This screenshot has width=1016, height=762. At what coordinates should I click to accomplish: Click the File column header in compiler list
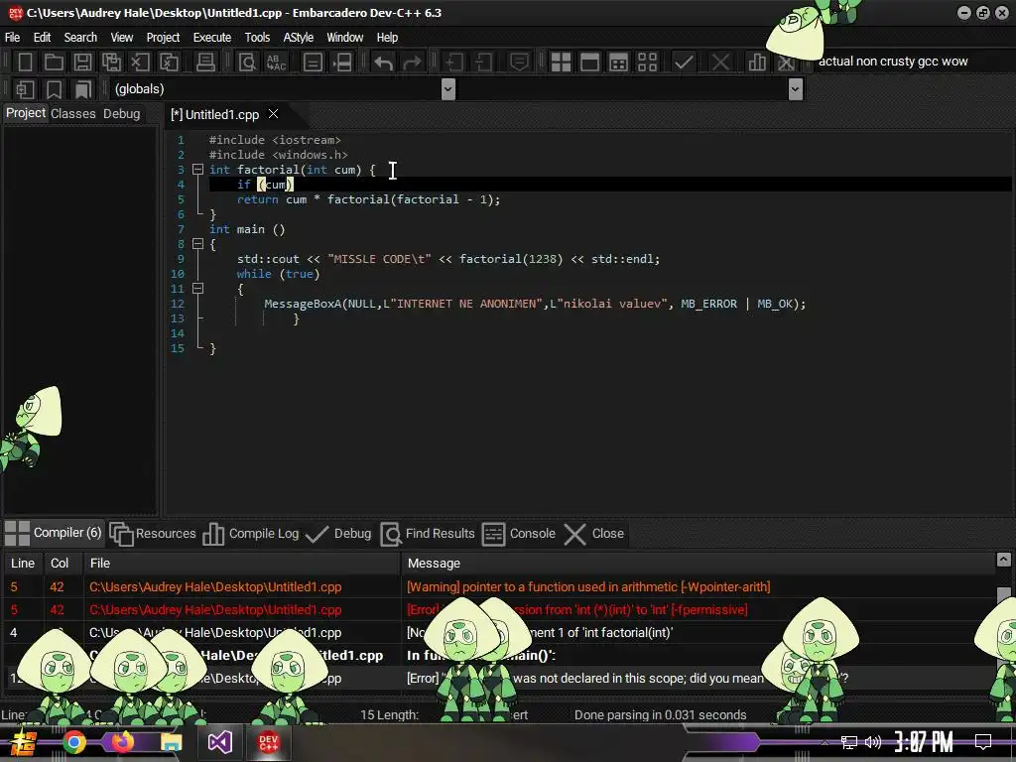point(242,564)
